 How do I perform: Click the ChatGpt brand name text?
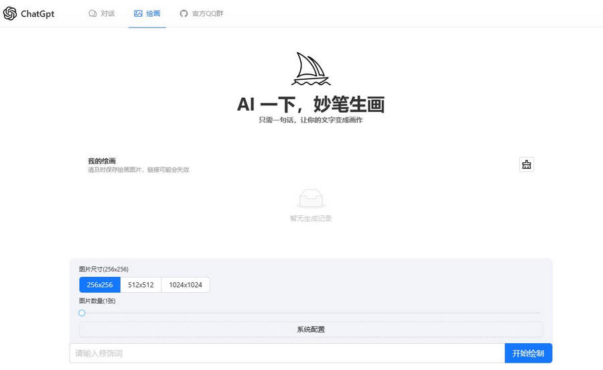point(38,14)
